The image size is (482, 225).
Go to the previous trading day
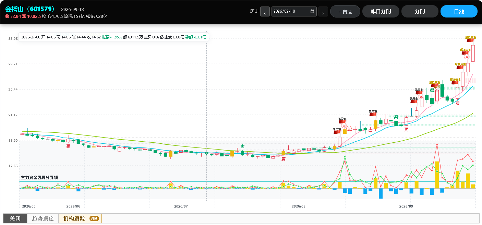tap(265, 12)
